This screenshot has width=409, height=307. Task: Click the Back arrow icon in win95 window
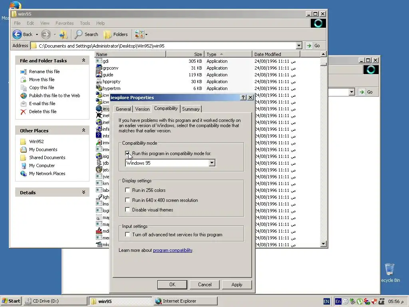(17, 34)
